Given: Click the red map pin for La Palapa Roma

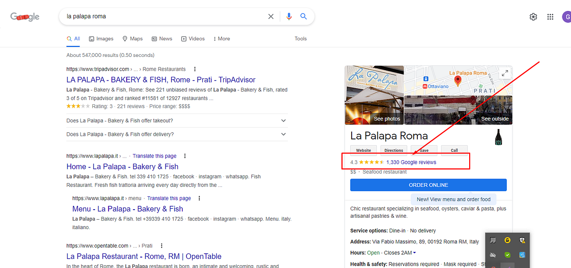Looking at the screenshot, I should point(458,81).
